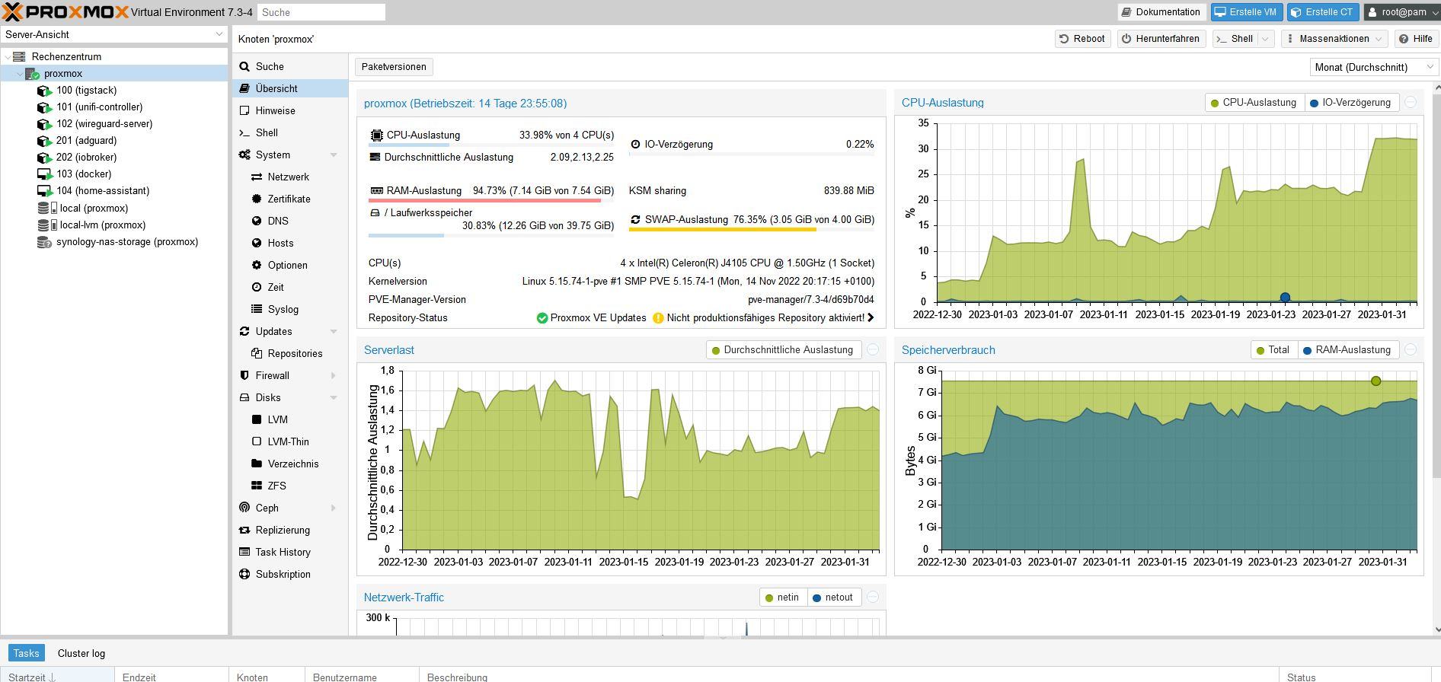Open local (proxmox) storage icon
The height and width of the screenshot is (682, 1441).
click(47, 209)
